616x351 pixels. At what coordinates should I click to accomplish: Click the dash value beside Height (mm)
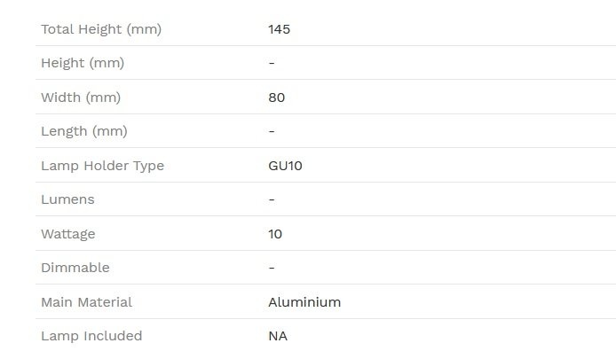[272, 64]
